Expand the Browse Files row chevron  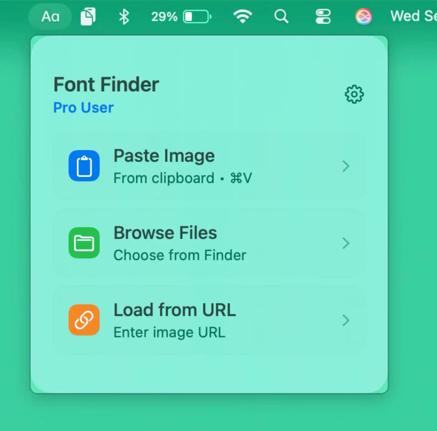(345, 243)
